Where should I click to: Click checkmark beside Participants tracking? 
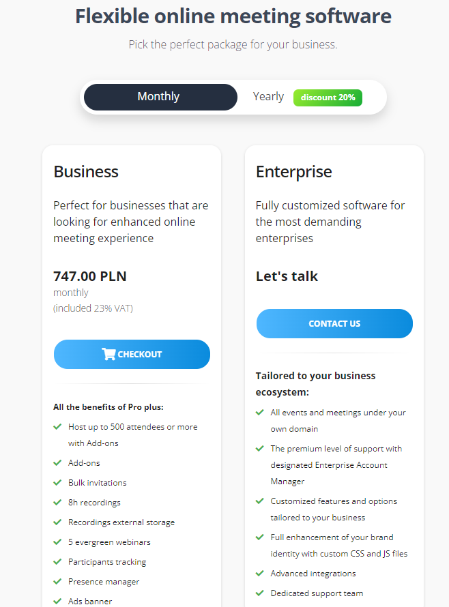57,561
